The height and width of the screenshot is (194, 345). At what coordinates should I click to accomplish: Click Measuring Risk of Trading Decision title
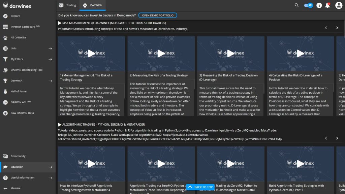228,77
